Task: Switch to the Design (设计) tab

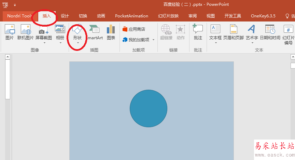Action: point(65,16)
